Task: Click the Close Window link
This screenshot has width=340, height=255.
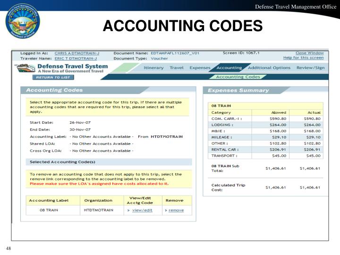Action: (309, 53)
